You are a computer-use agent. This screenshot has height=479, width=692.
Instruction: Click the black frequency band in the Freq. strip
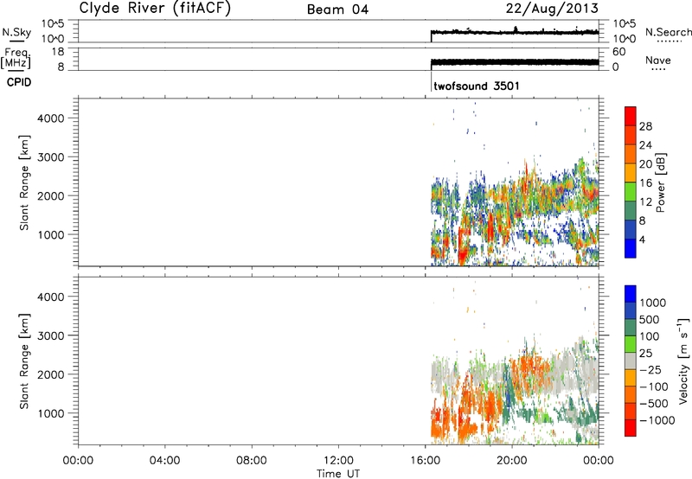point(515,62)
